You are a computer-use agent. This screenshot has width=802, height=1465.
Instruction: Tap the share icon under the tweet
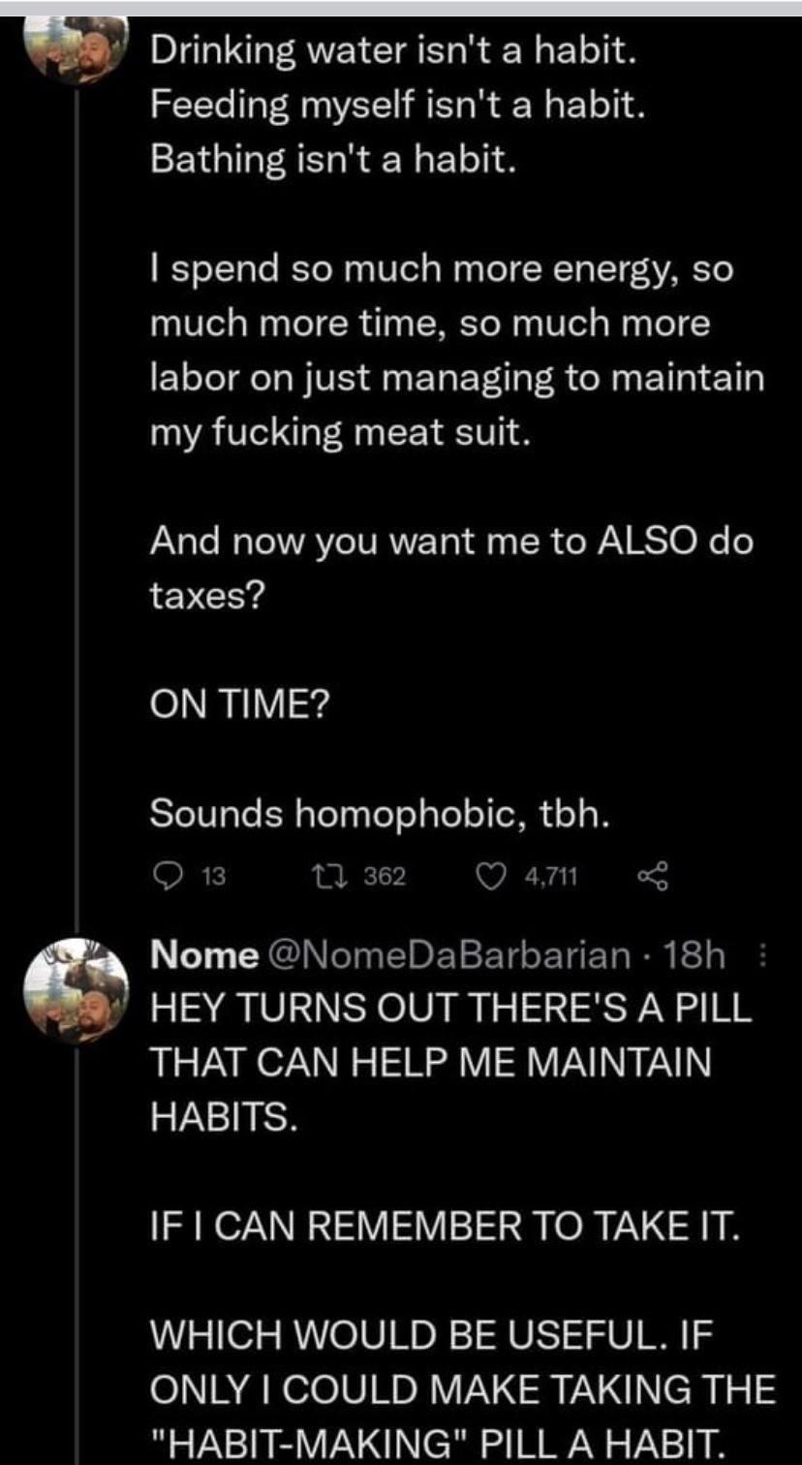[654, 877]
